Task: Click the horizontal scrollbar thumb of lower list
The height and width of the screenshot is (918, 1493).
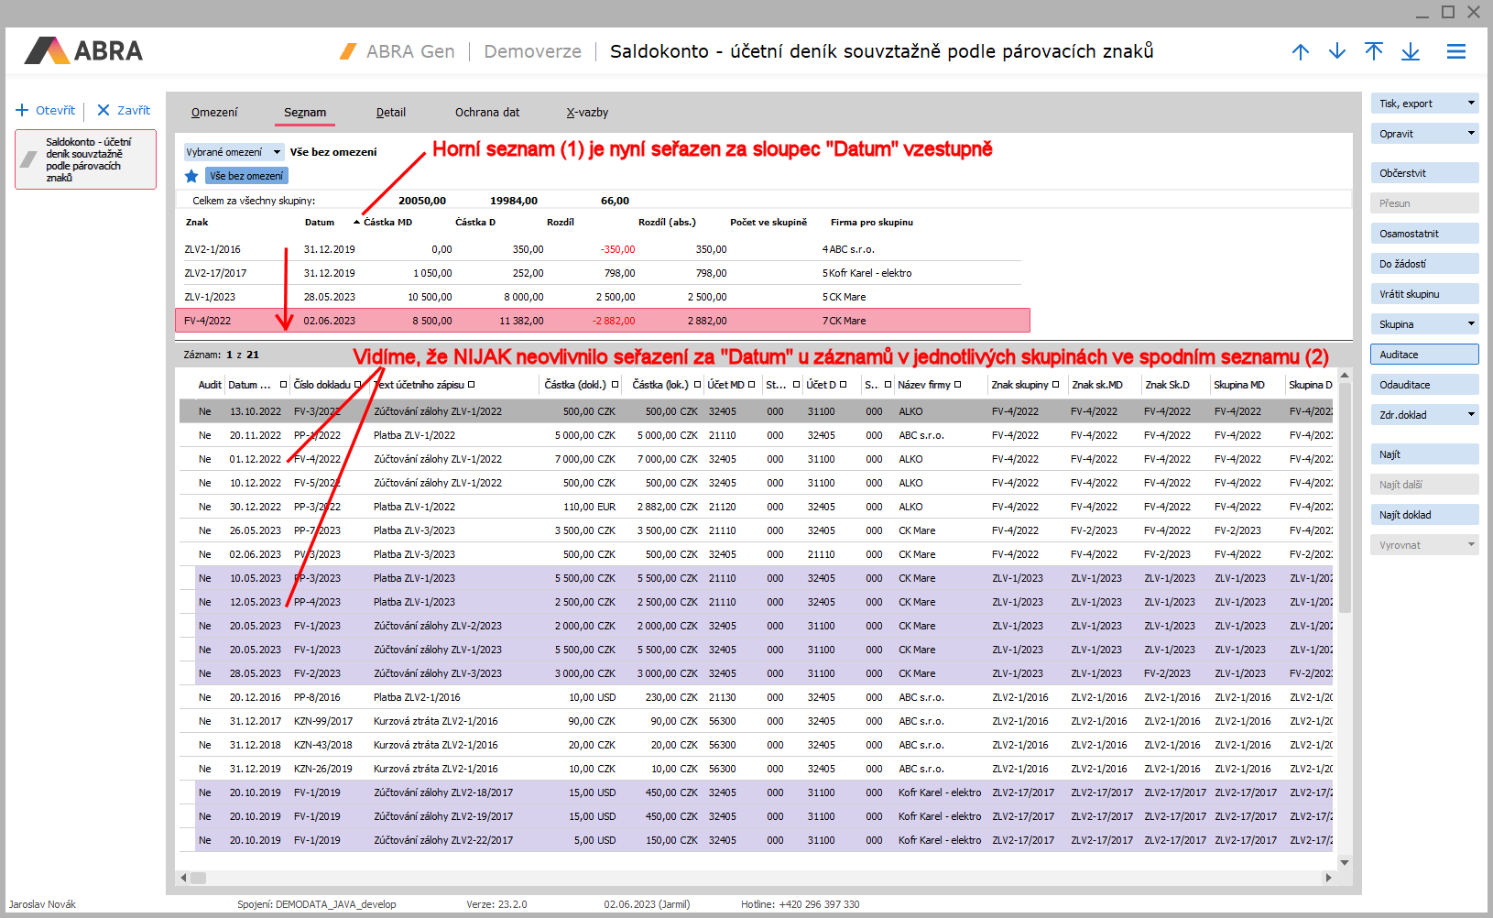Action: (x=198, y=878)
